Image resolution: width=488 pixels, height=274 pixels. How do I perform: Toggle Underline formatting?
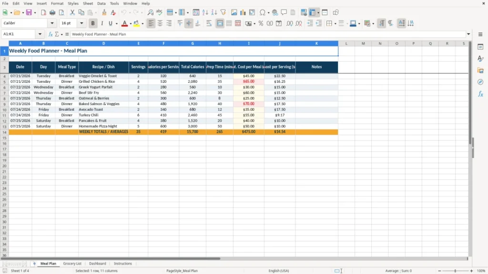[x=111, y=23]
